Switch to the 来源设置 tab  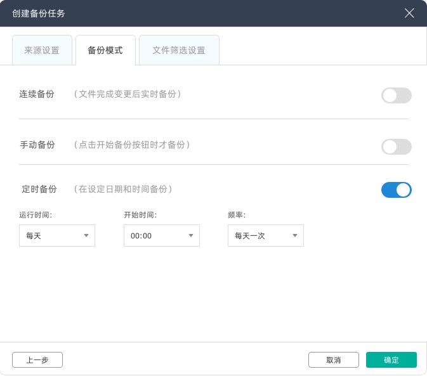pyautogui.click(x=42, y=50)
